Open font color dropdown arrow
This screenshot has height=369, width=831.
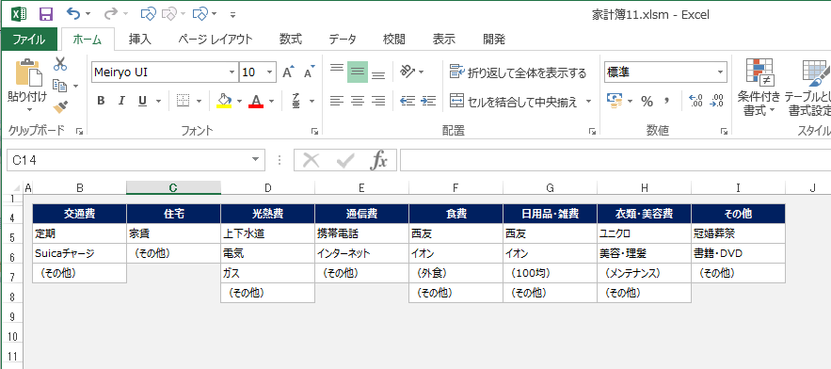[x=271, y=101]
